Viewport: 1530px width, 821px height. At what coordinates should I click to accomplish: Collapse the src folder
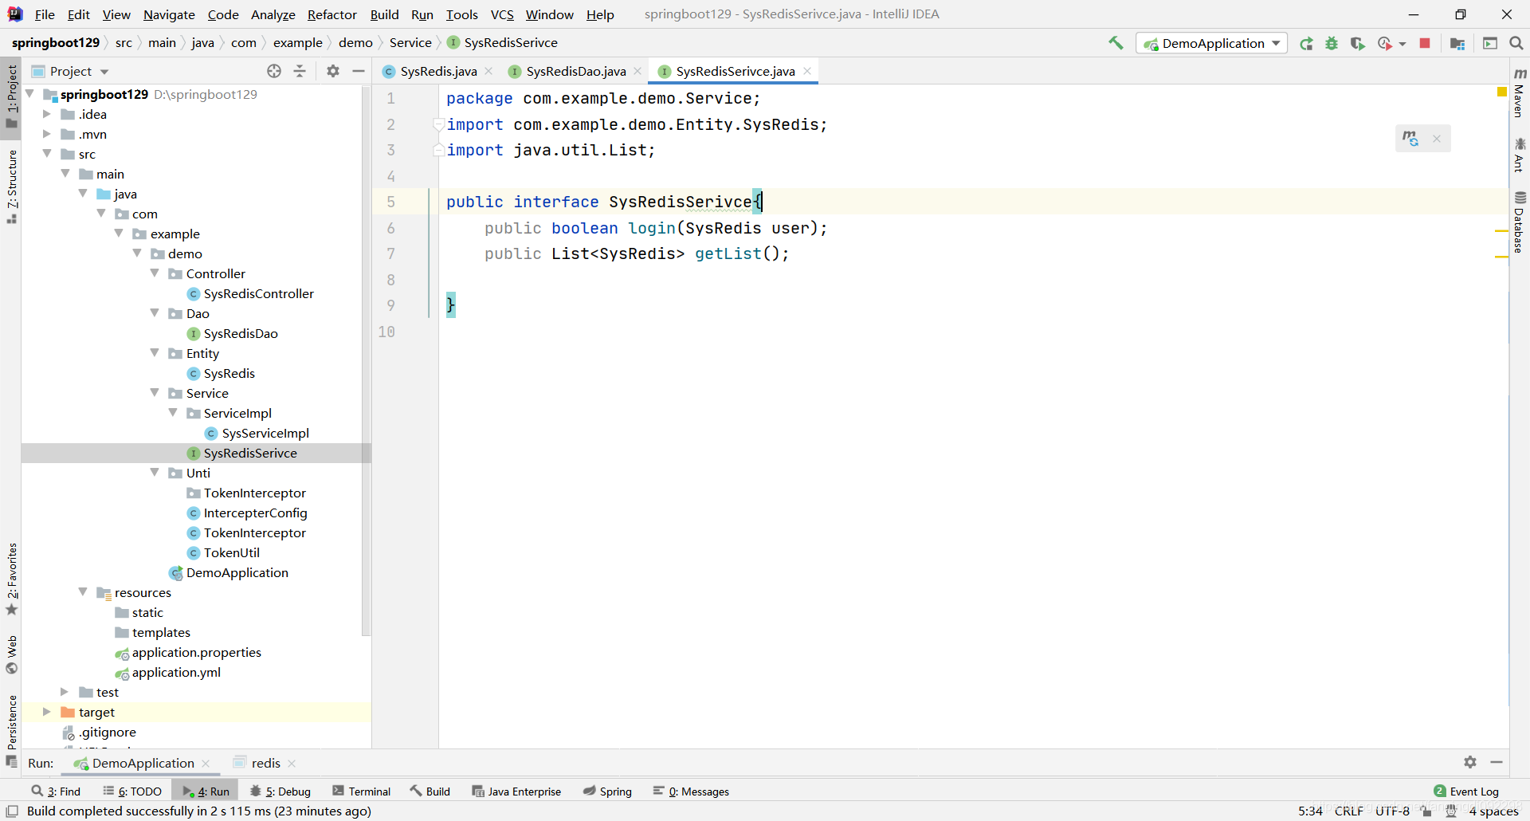[47, 154]
